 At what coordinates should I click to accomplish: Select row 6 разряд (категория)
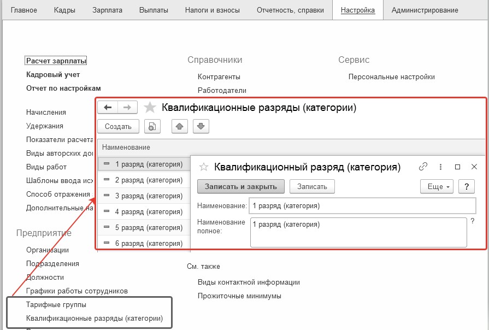[x=144, y=243]
